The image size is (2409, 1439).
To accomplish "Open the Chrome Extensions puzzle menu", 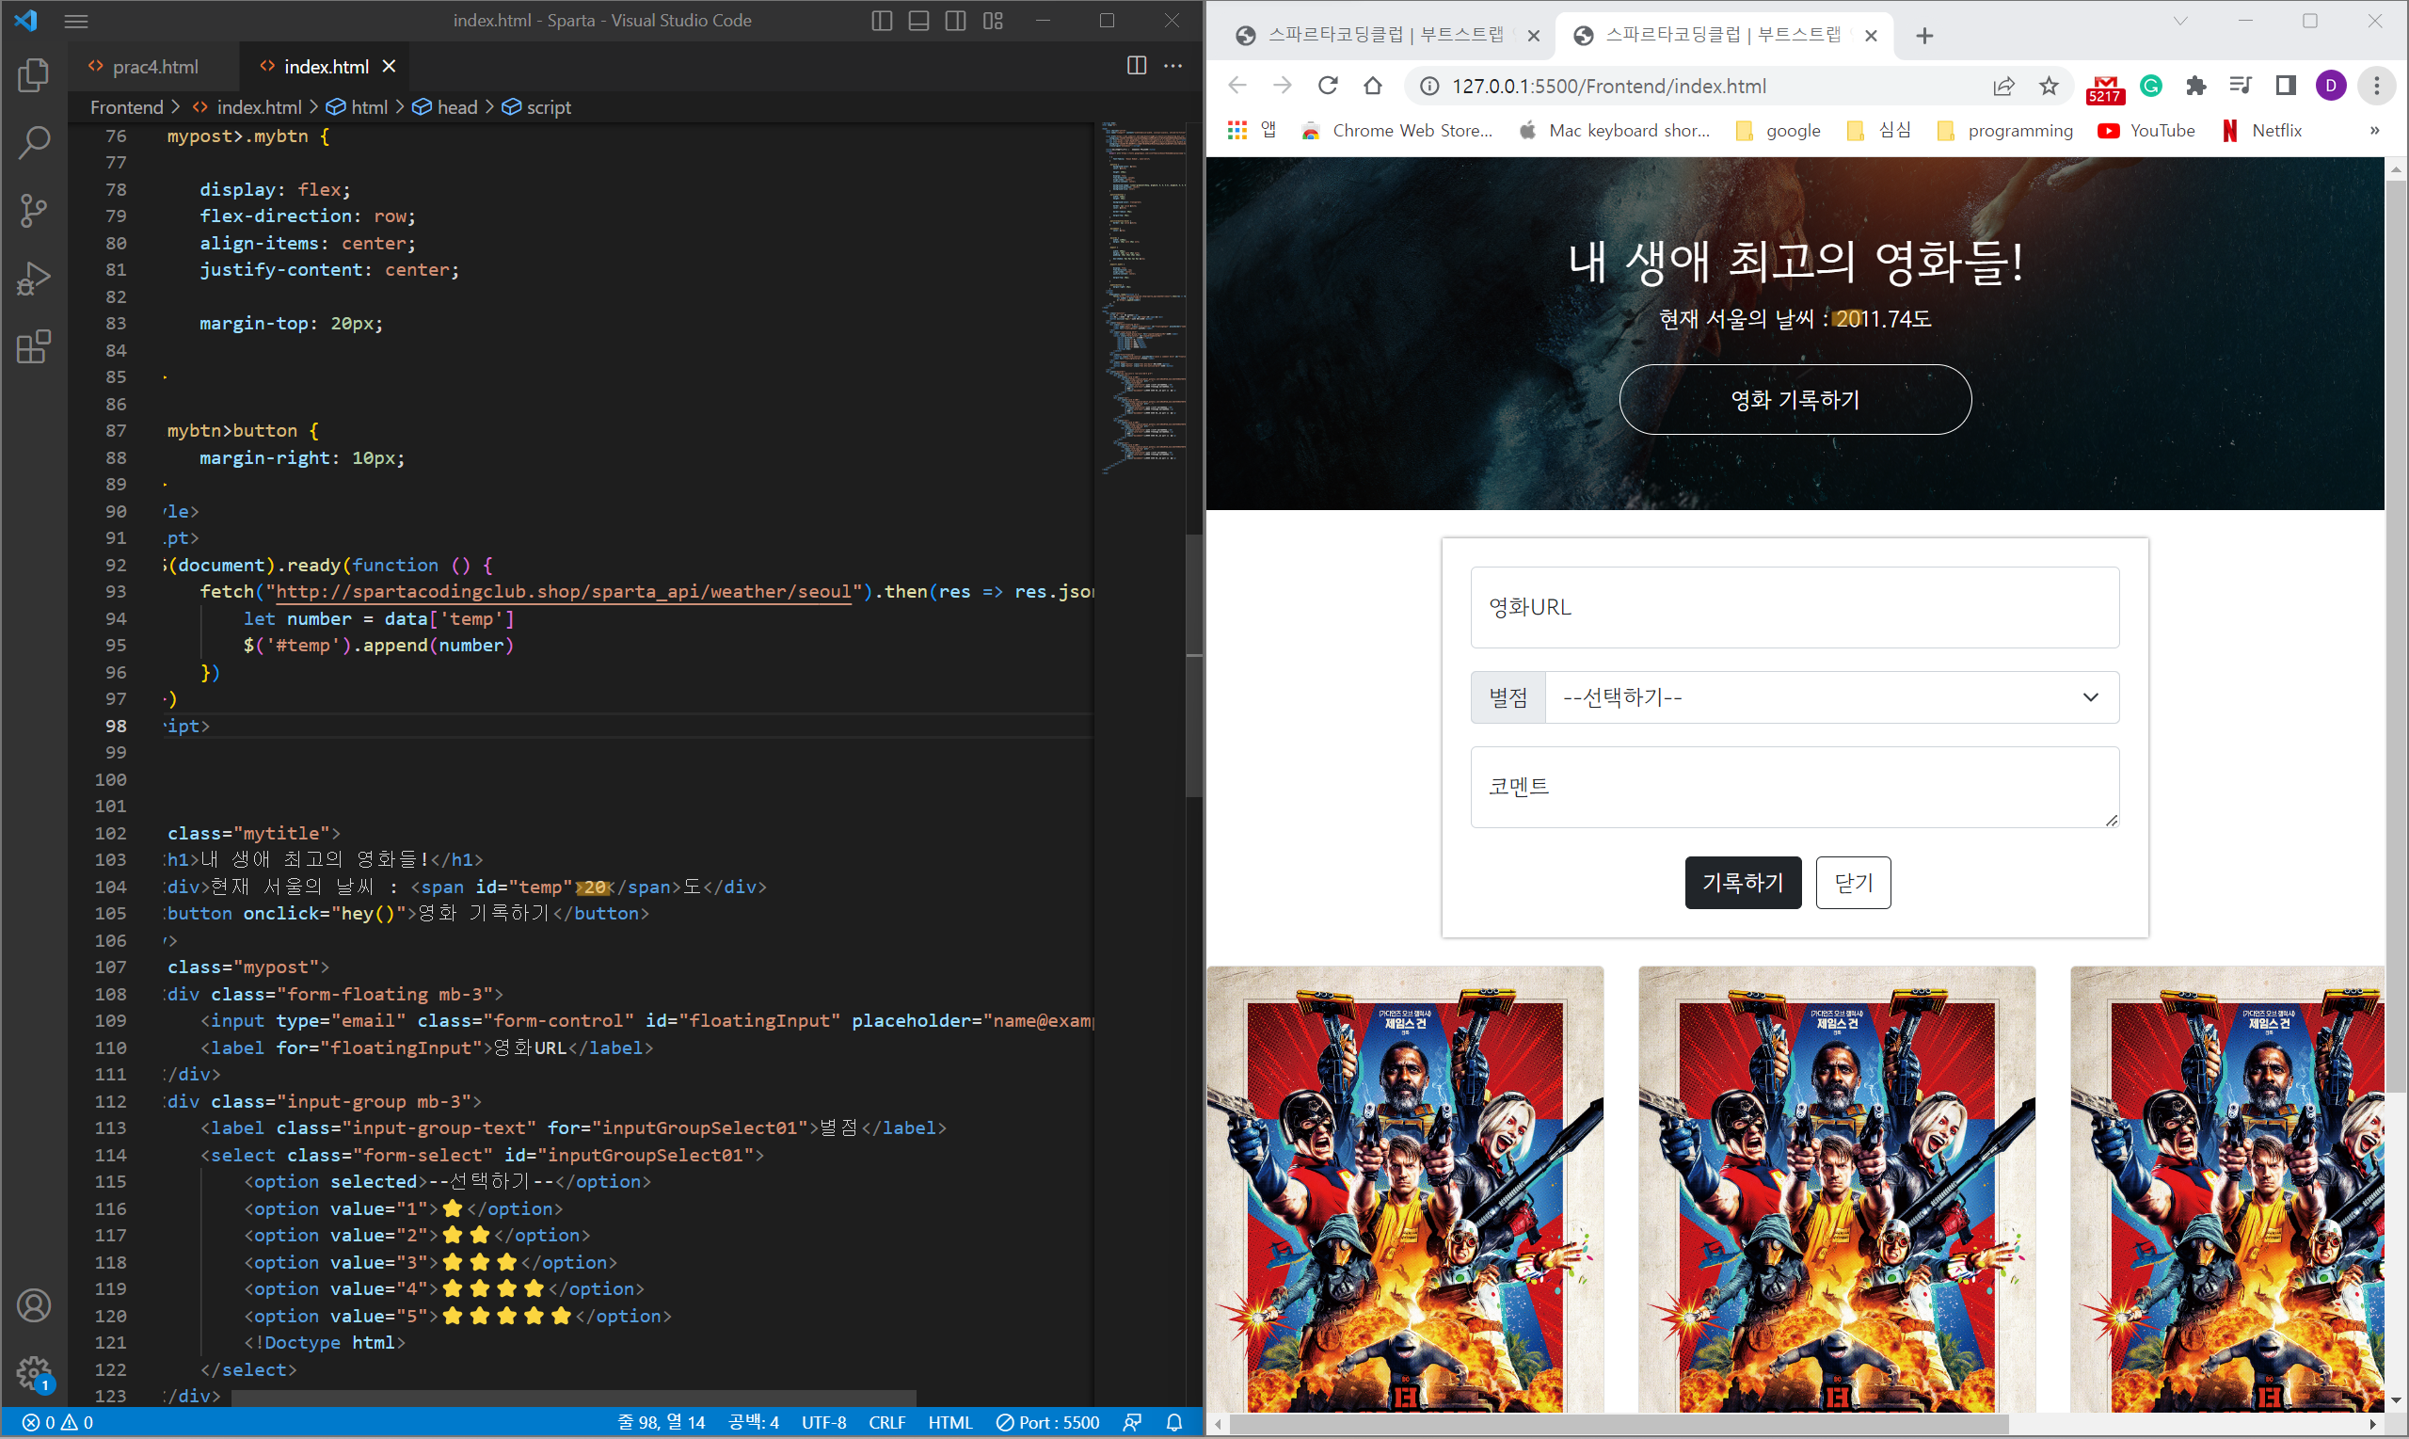I will pos(2195,87).
